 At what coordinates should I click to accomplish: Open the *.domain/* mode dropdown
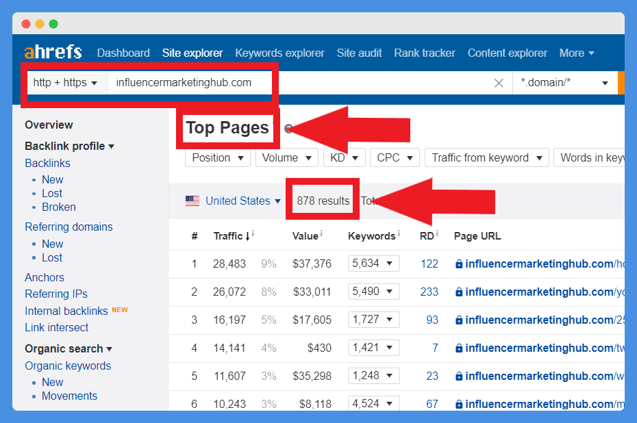click(x=564, y=83)
